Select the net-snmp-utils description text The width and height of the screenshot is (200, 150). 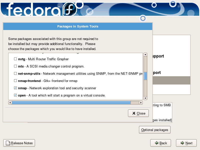[93, 73]
